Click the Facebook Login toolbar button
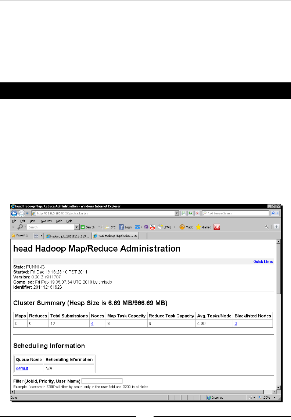Screen dimensions: 291x420 click(125, 227)
